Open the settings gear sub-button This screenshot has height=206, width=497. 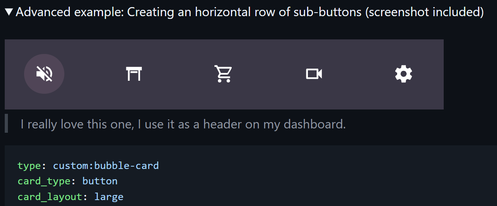[403, 74]
